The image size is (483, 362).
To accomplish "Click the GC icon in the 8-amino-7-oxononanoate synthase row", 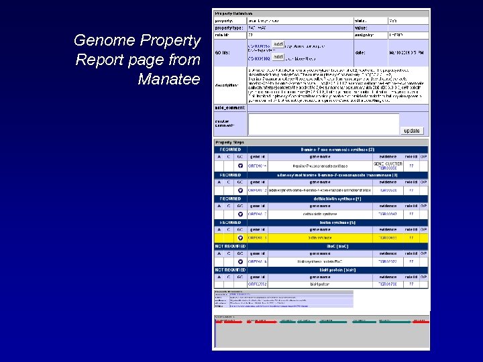I will (x=240, y=166).
